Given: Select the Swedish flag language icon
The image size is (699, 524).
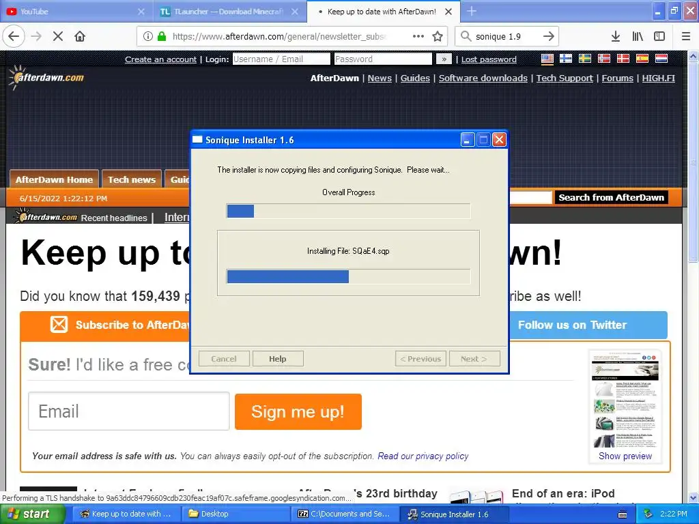Looking at the screenshot, I should 585,59.
